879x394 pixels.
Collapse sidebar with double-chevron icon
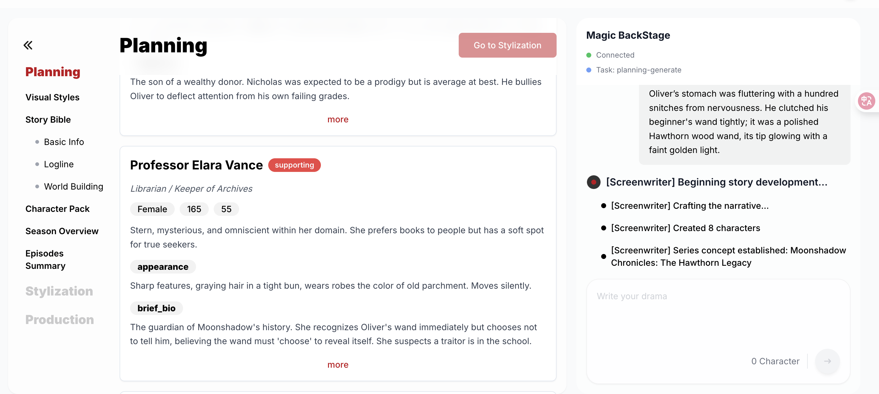point(28,45)
